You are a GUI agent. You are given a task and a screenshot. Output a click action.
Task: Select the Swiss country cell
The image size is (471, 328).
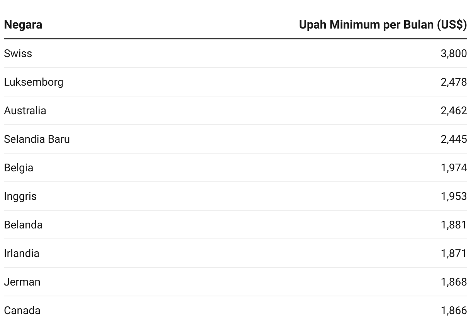pos(18,53)
